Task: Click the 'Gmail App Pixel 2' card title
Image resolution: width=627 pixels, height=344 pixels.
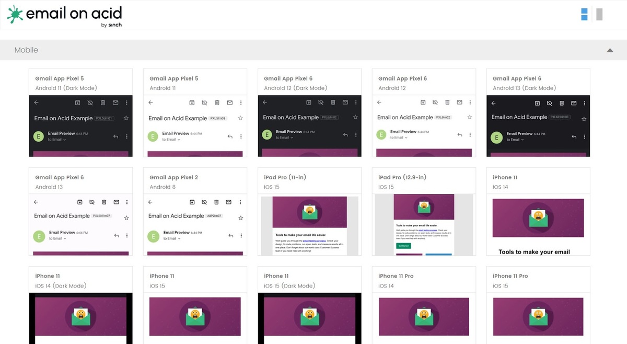Action: pos(173,177)
